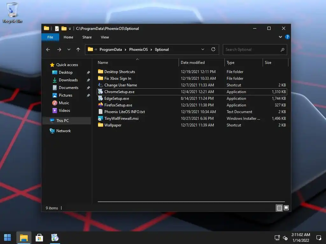Click the address bar folder icon
This screenshot has width=326, height=244.
click(90, 49)
